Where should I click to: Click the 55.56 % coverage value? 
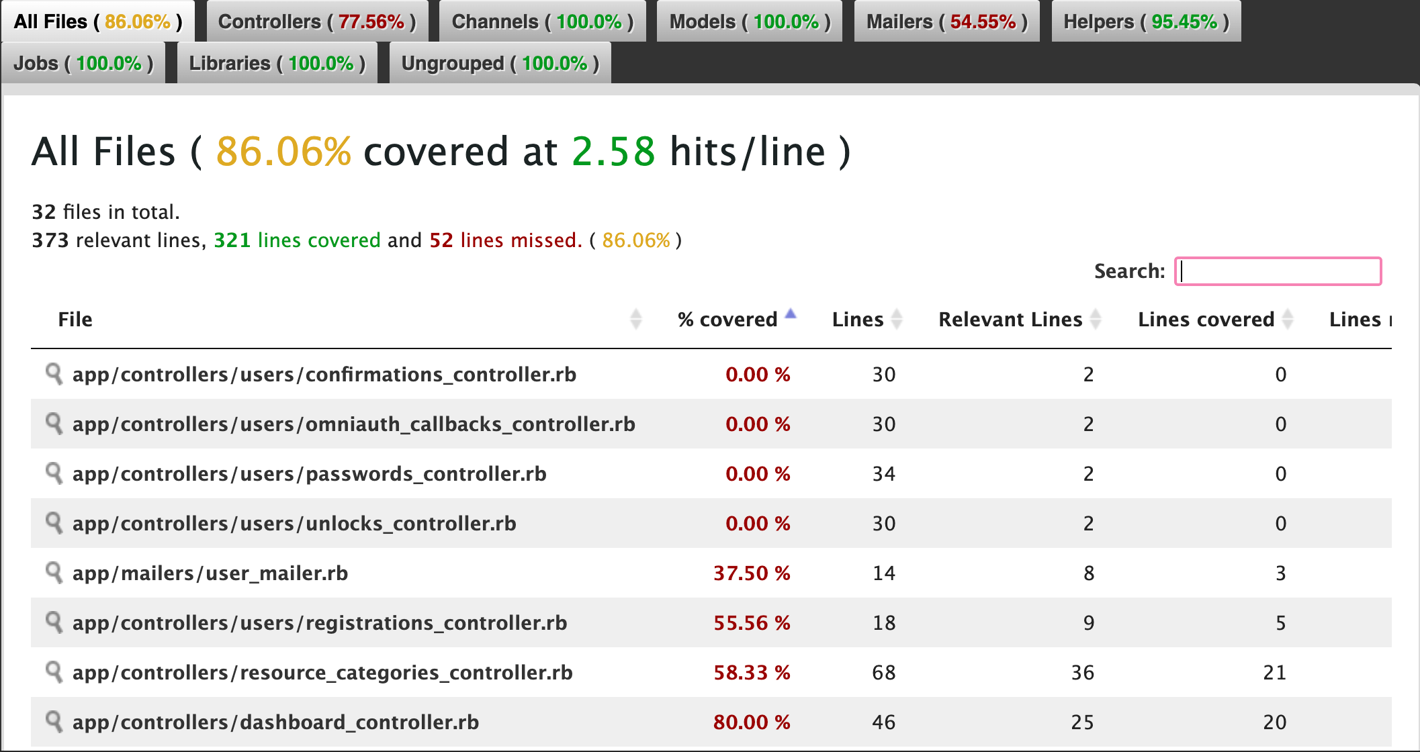point(752,622)
